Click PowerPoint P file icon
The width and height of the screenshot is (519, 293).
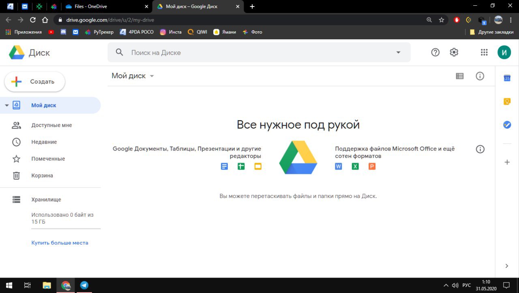click(x=372, y=166)
